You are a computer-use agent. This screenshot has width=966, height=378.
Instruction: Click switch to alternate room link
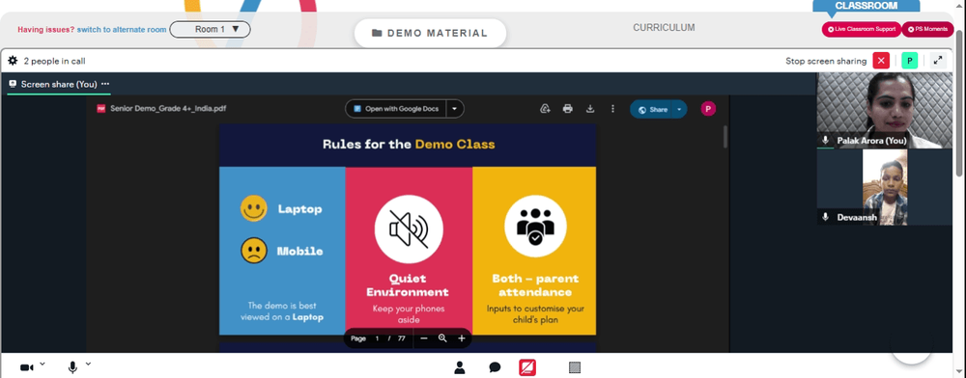click(122, 30)
